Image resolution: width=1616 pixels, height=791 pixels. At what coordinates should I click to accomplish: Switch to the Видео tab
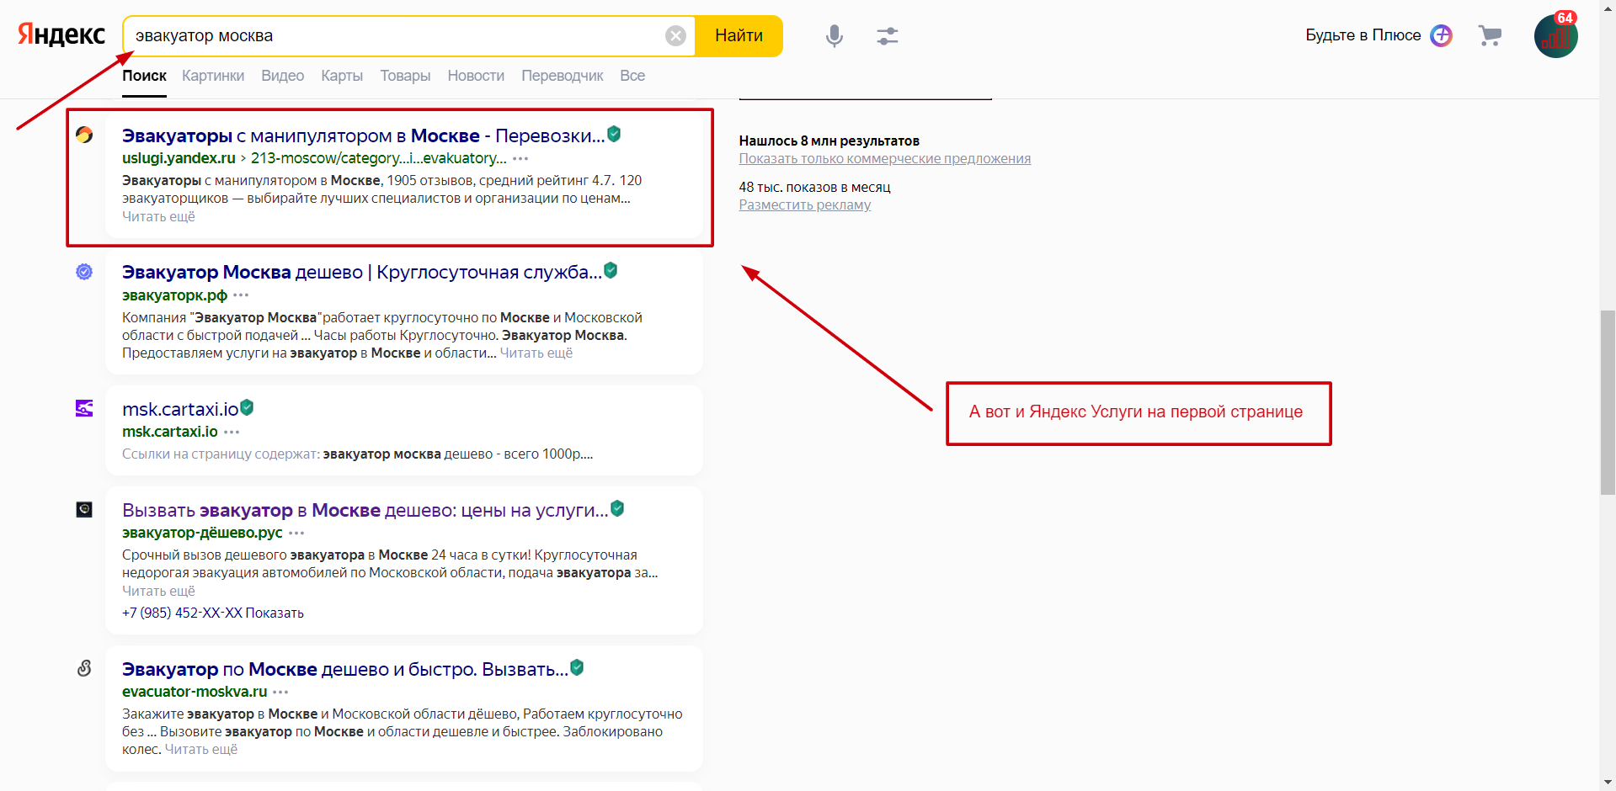pyautogui.click(x=282, y=76)
